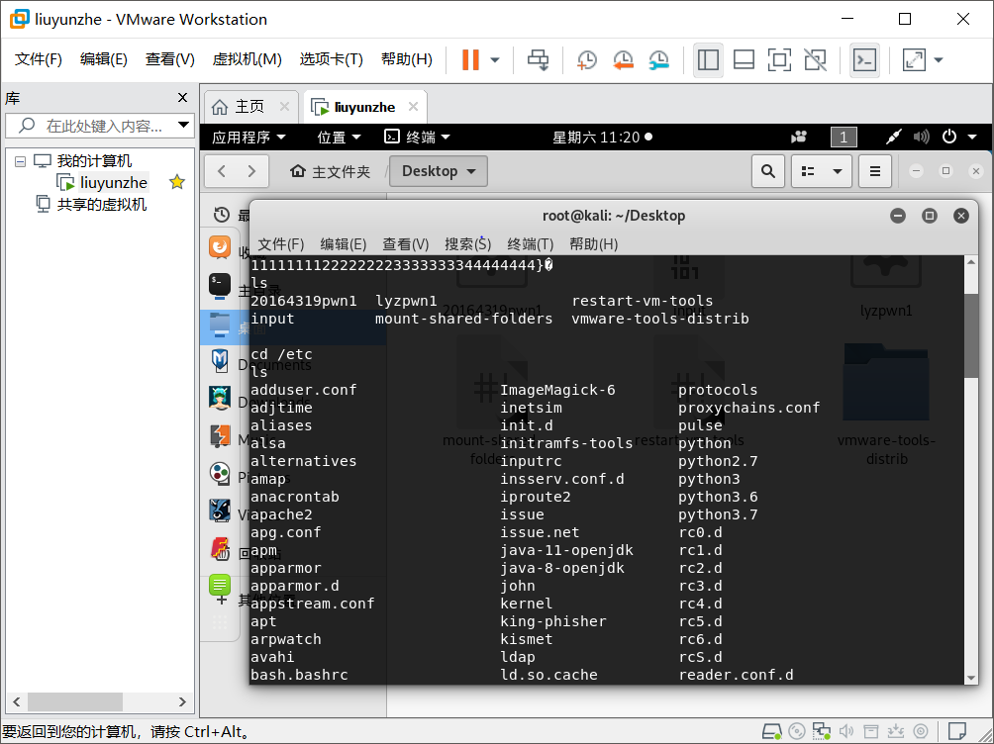Image resolution: width=994 pixels, height=744 pixels.
Task: Click CD/DVD drive status icon
Action: (x=797, y=731)
